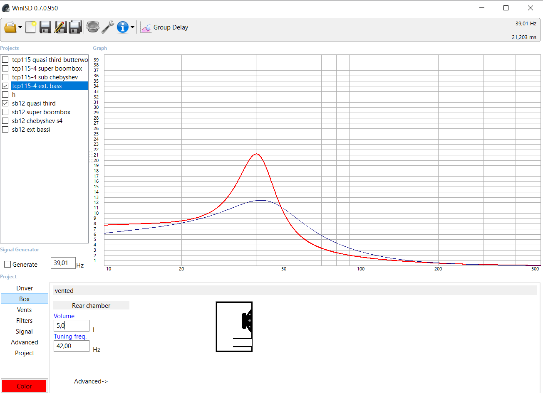Image resolution: width=543 pixels, height=393 pixels.
Task: Open the vented box type selector
Action: [x=295, y=290]
